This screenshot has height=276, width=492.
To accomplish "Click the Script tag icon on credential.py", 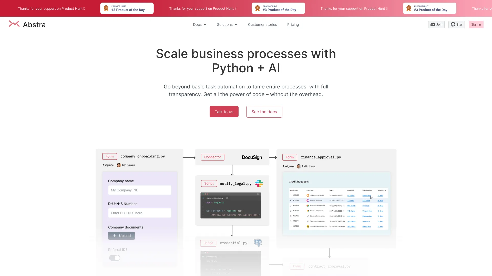I will point(208,243).
